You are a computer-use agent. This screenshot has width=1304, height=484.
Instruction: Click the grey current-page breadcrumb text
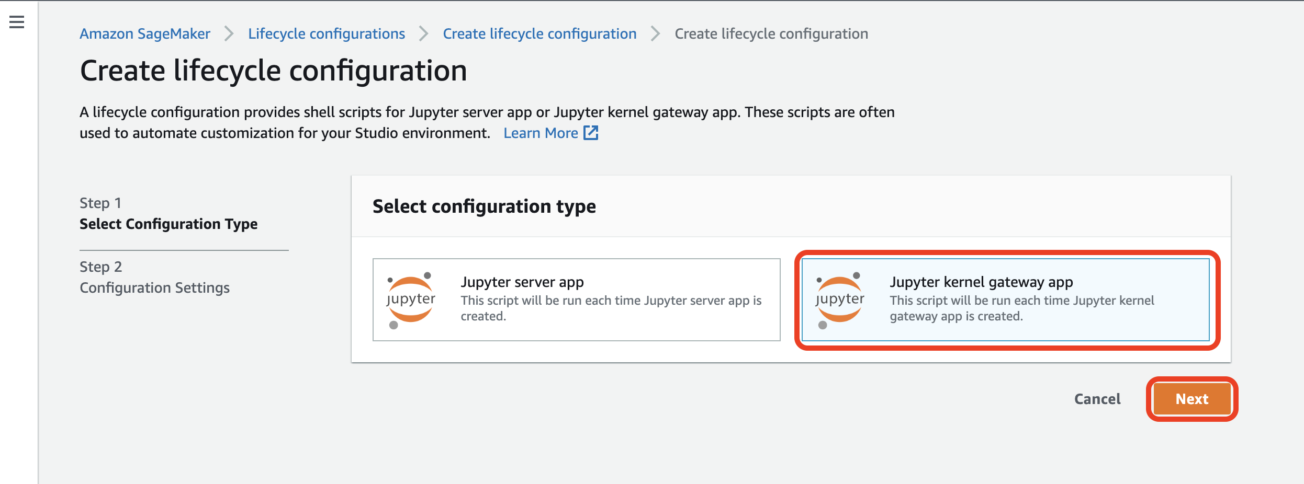point(771,33)
